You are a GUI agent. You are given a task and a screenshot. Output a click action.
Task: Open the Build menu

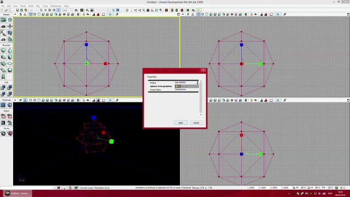[31, 6]
